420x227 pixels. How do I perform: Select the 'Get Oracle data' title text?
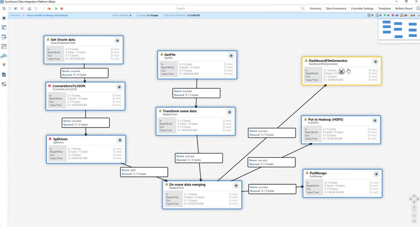click(63, 40)
